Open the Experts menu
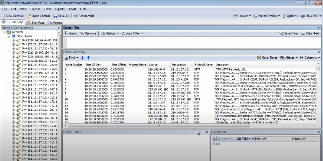The height and width of the screenshot is (161, 323). click(x=60, y=9)
